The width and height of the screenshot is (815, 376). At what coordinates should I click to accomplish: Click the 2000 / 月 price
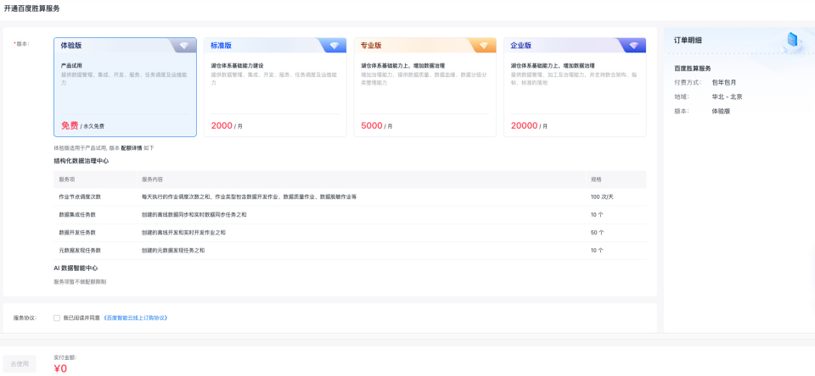tap(227, 126)
